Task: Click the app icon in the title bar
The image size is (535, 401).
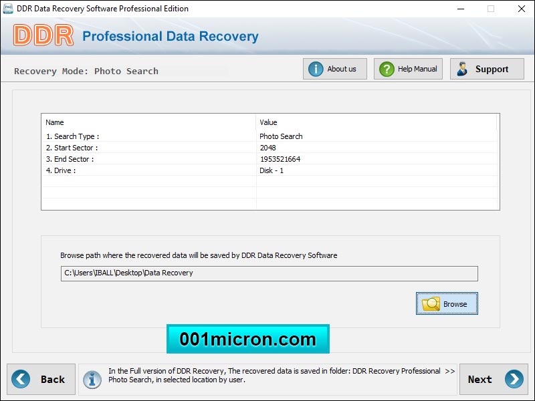Action: [x=7, y=9]
